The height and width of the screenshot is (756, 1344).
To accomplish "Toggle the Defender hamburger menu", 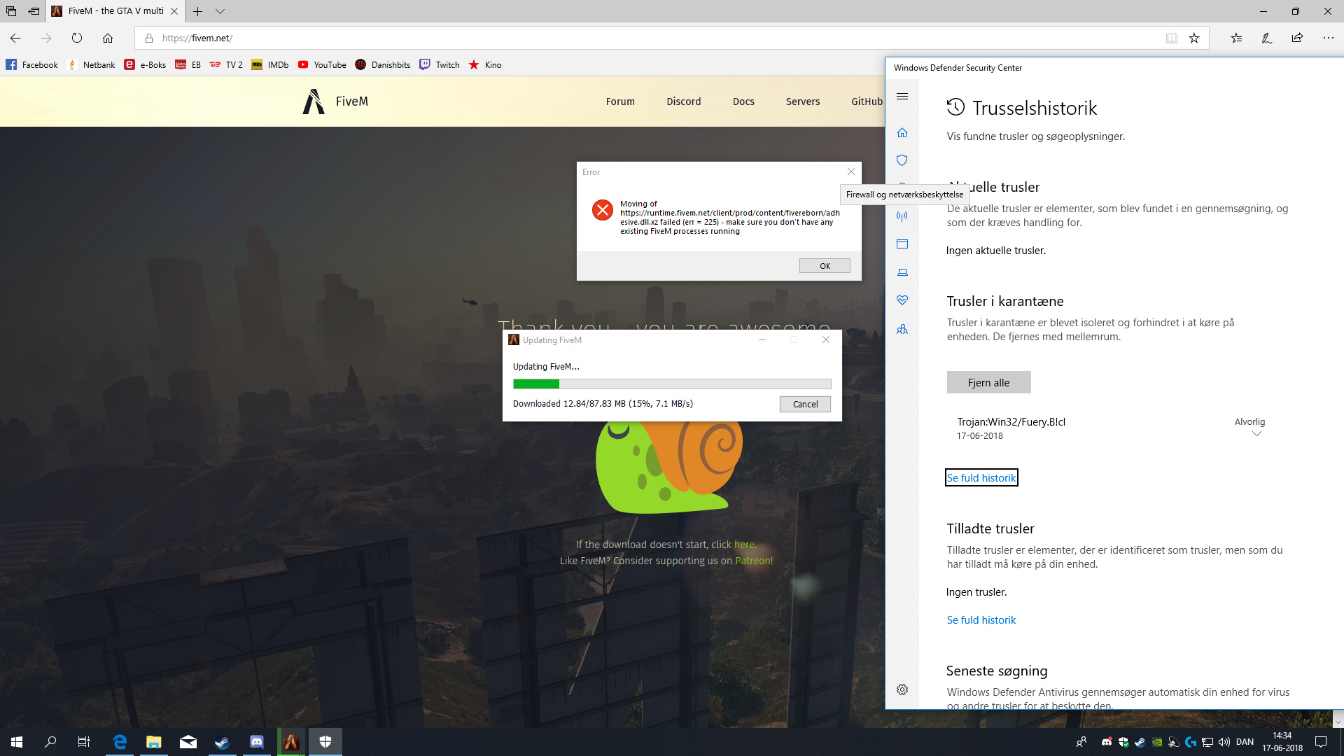I will pos(902,97).
